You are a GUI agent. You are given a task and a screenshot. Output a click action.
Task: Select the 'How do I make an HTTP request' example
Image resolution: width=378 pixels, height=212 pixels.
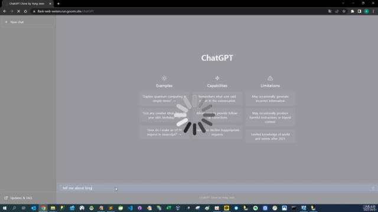pos(164,132)
